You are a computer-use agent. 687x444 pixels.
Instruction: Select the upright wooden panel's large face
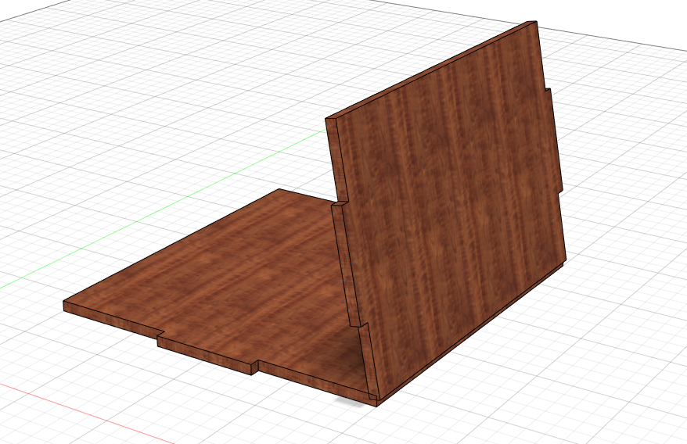pyautogui.click(x=451, y=210)
